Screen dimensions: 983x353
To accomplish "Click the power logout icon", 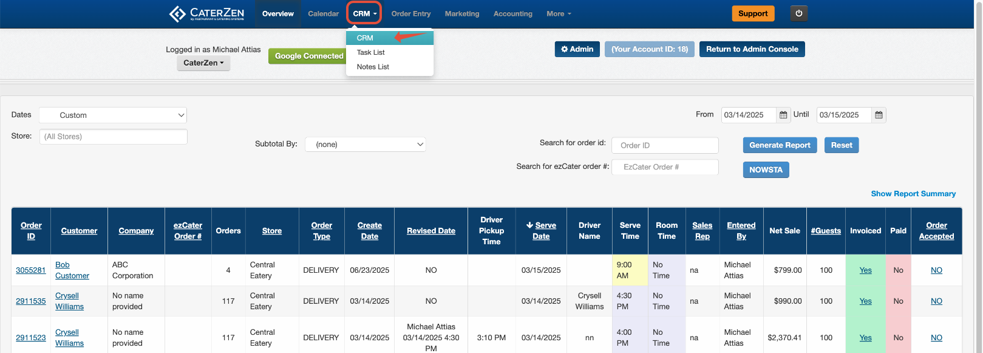I will [799, 13].
